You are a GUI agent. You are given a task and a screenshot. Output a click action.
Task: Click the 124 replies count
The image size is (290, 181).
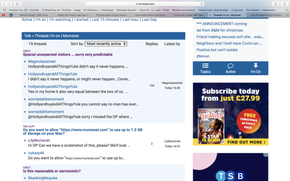[x=152, y=85]
